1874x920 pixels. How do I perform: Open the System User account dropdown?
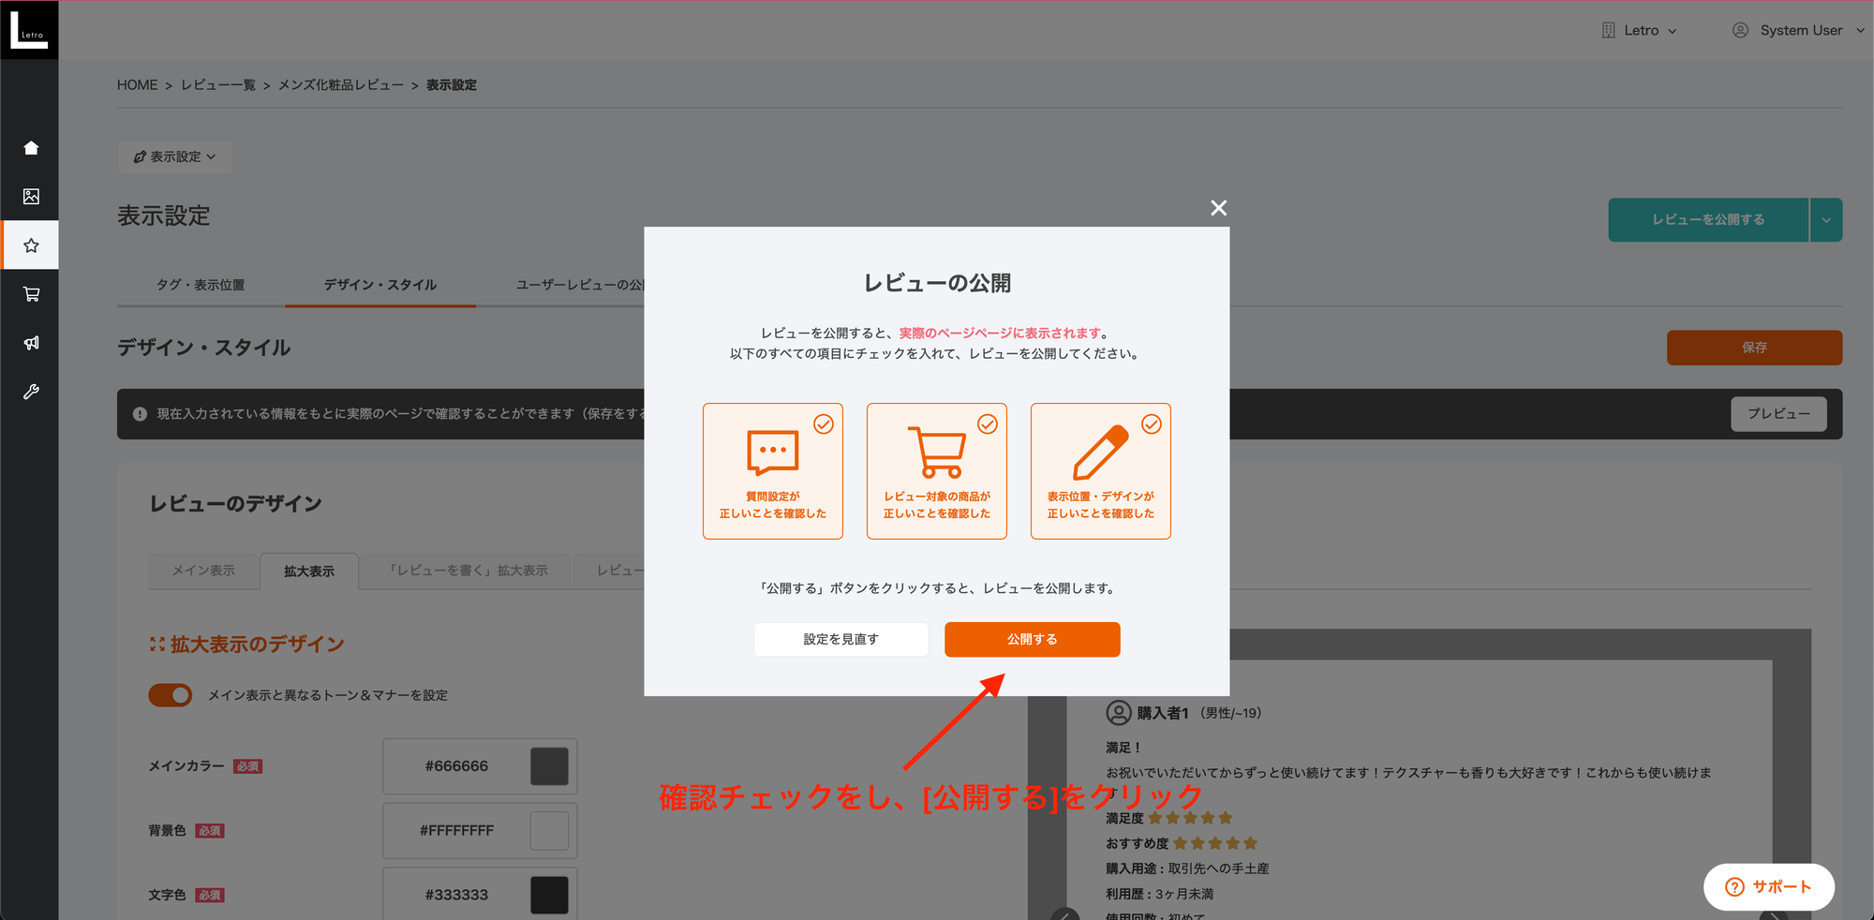point(1796,29)
